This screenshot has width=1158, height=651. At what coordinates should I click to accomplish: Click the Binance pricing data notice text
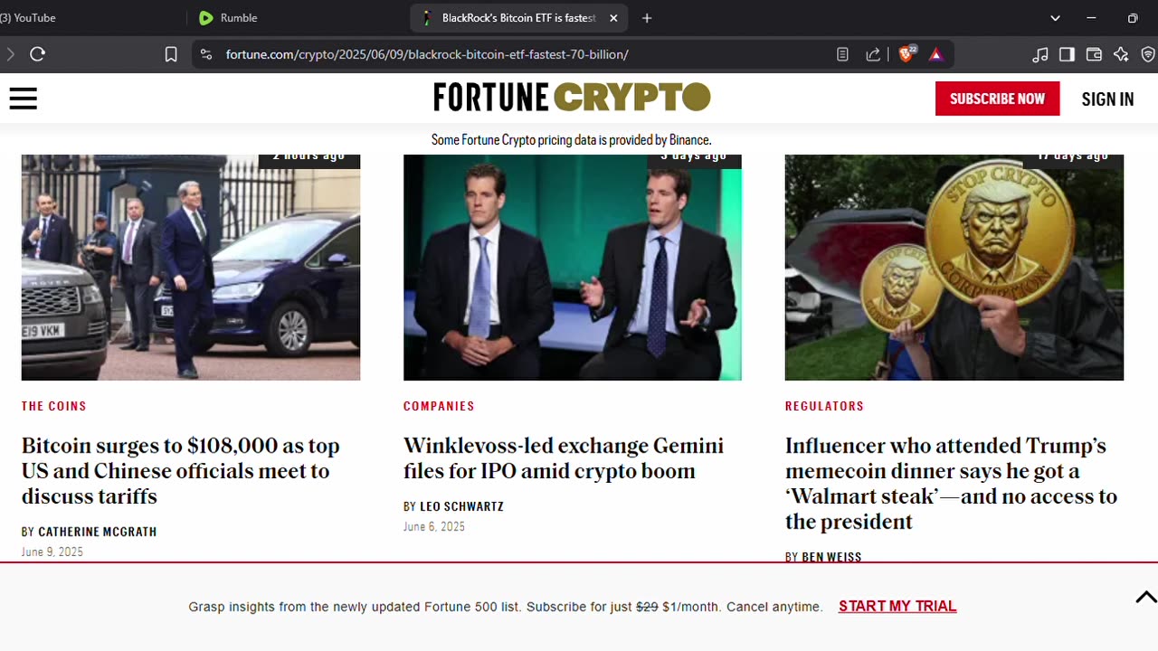click(572, 140)
